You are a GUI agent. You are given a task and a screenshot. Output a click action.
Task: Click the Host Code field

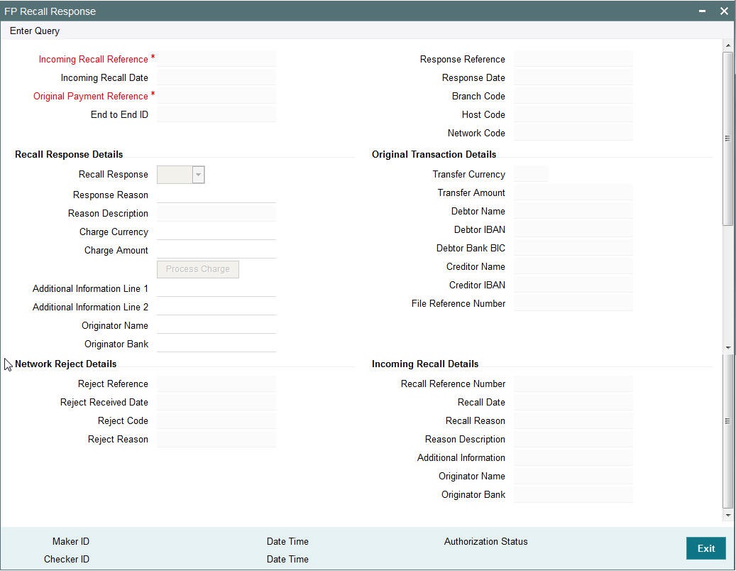coord(573,114)
